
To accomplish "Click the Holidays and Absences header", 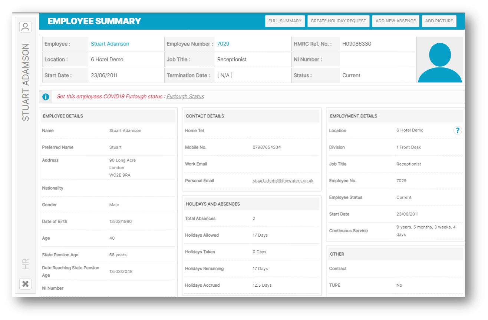I will (x=212, y=204).
